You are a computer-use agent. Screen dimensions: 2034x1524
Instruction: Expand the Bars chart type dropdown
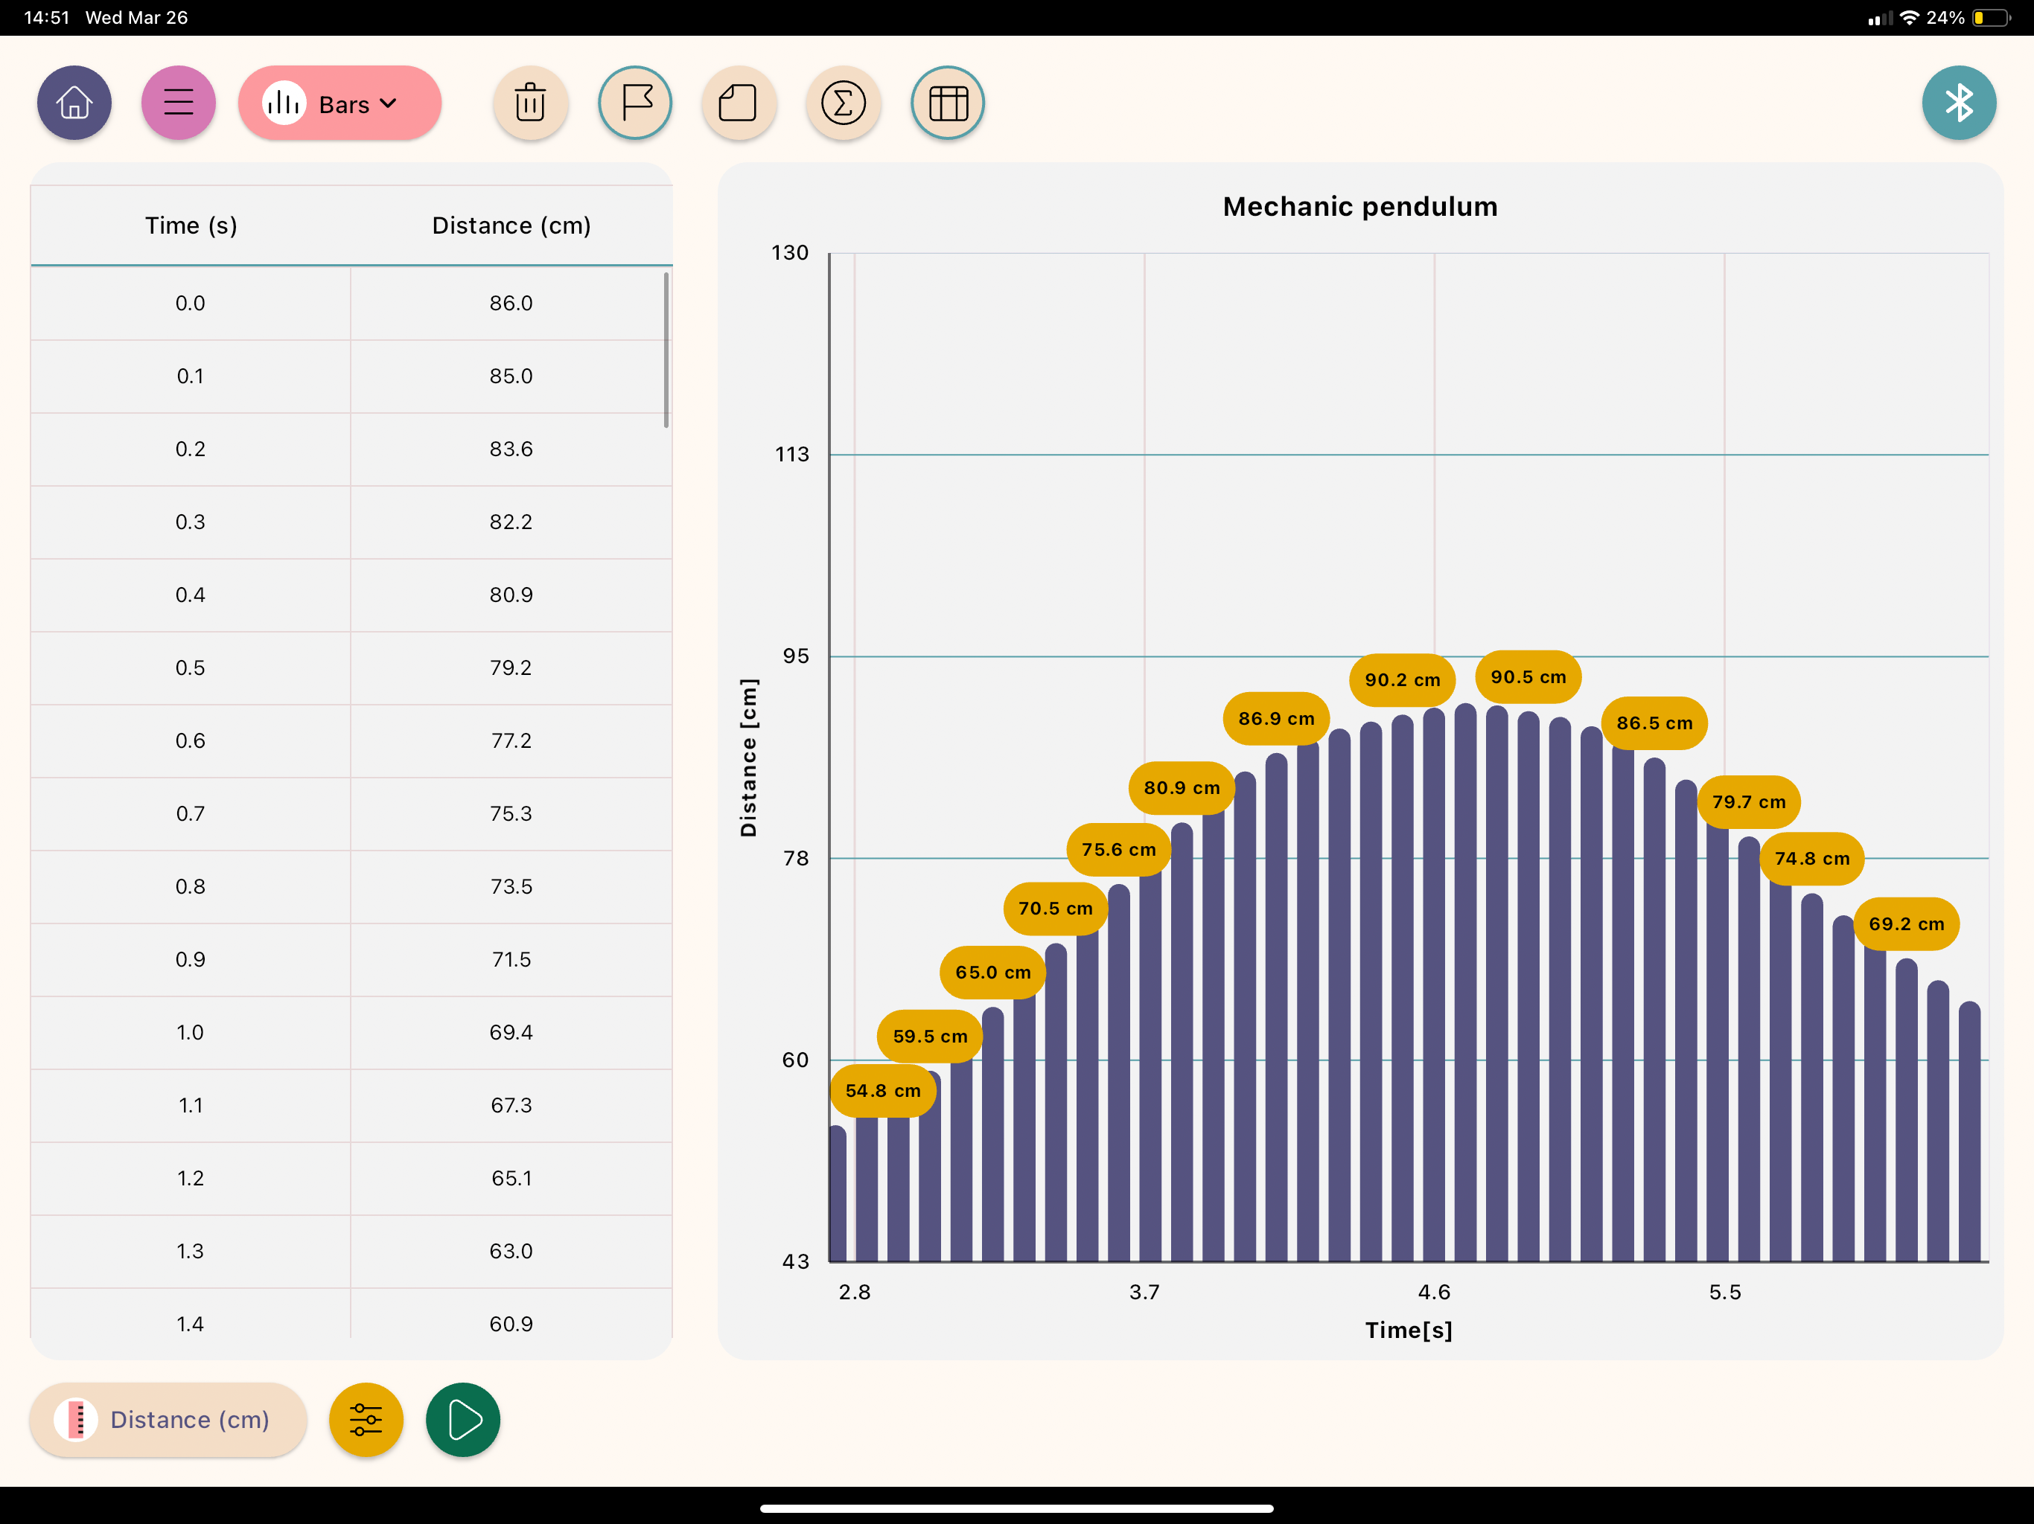tap(339, 103)
